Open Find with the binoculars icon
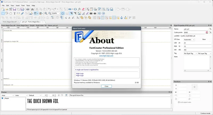 click(32, 9)
